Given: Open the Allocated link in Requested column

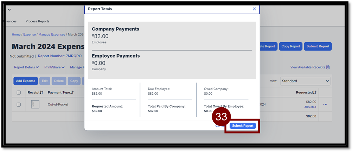Looking at the screenshot, I should coord(310,107).
